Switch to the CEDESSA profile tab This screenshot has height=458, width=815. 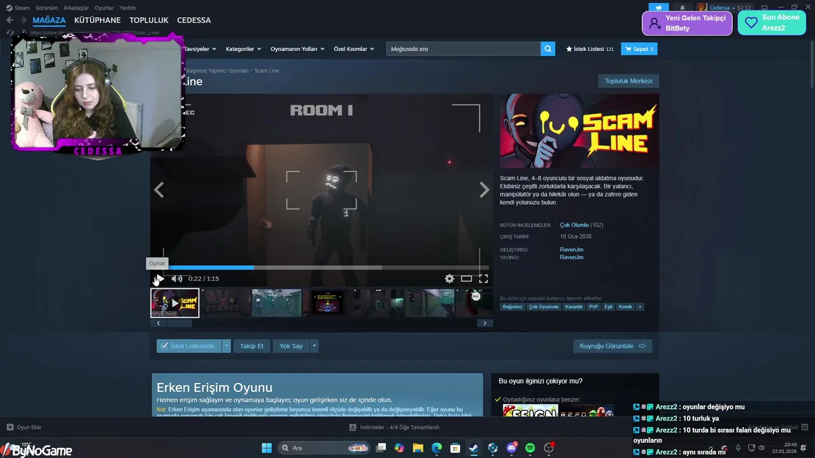click(194, 20)
